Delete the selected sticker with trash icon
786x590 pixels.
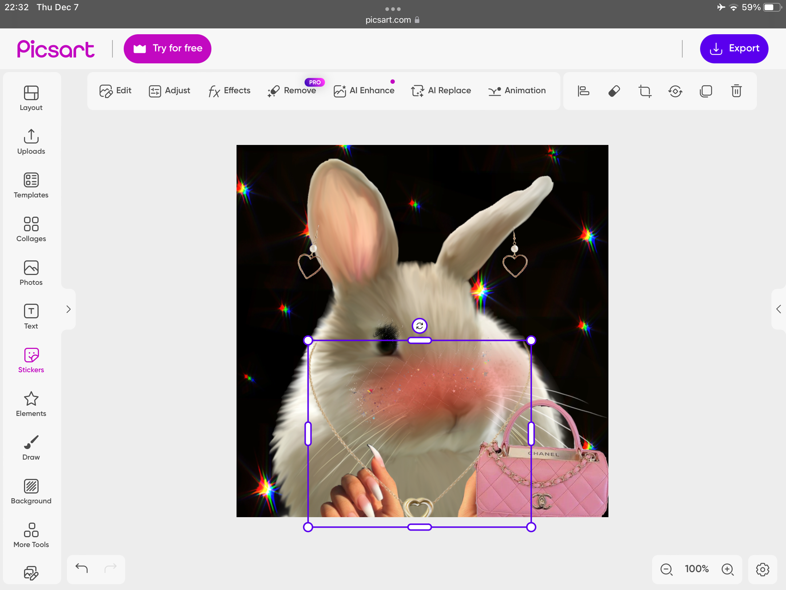pos(737,91)
